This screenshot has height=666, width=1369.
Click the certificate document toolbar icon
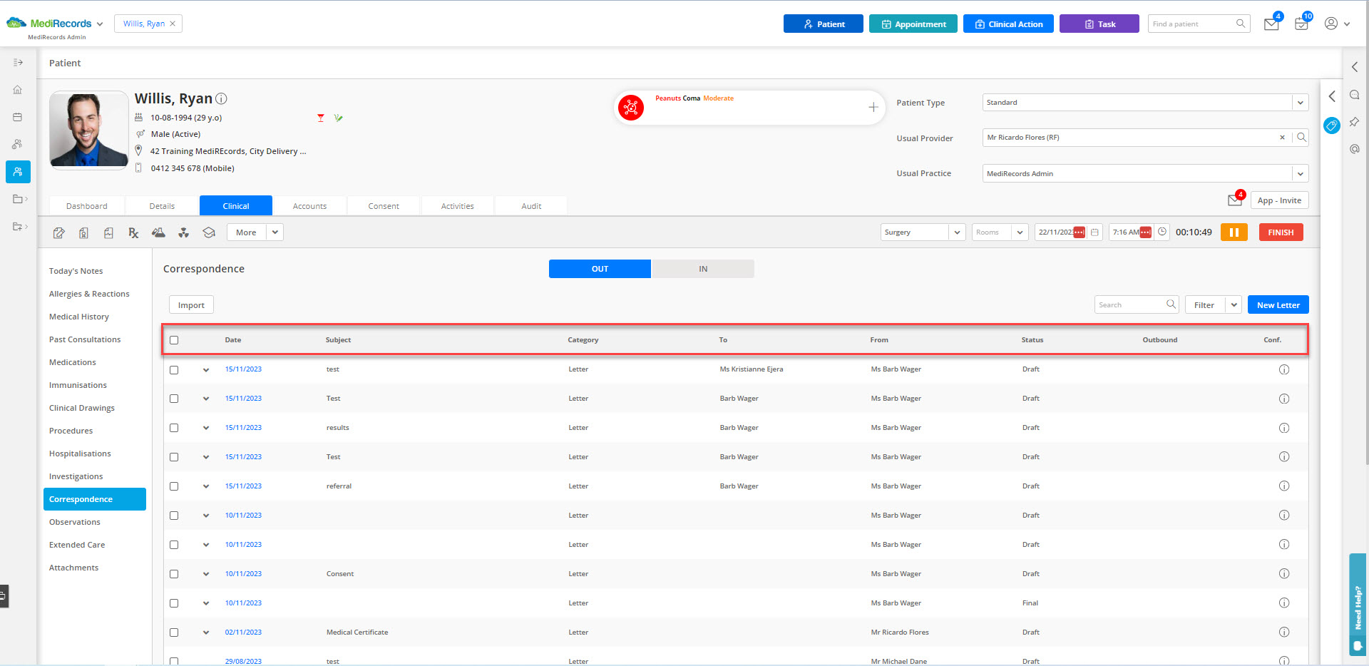pos(83,232)
